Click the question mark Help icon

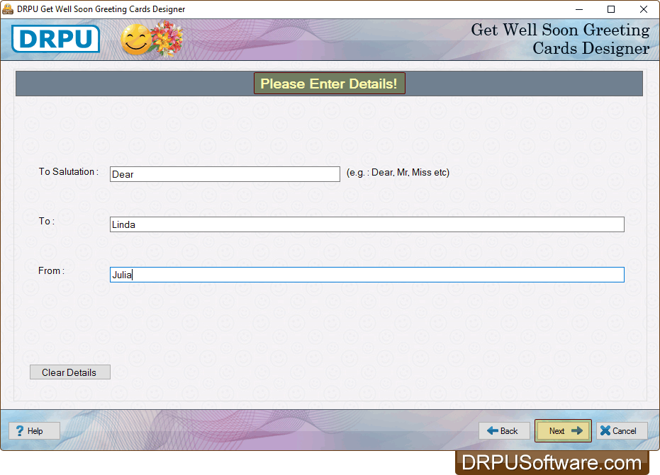coord(19,431)
